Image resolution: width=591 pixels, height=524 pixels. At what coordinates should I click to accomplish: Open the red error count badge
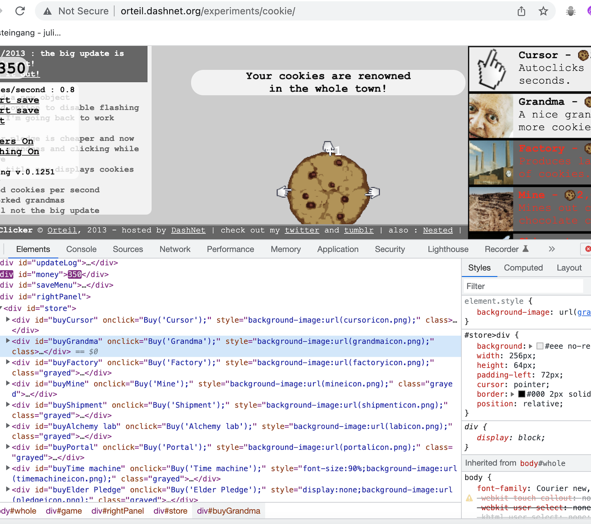click(587, 249)
